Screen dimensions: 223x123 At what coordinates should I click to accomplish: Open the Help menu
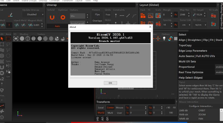tap(96, 1)
